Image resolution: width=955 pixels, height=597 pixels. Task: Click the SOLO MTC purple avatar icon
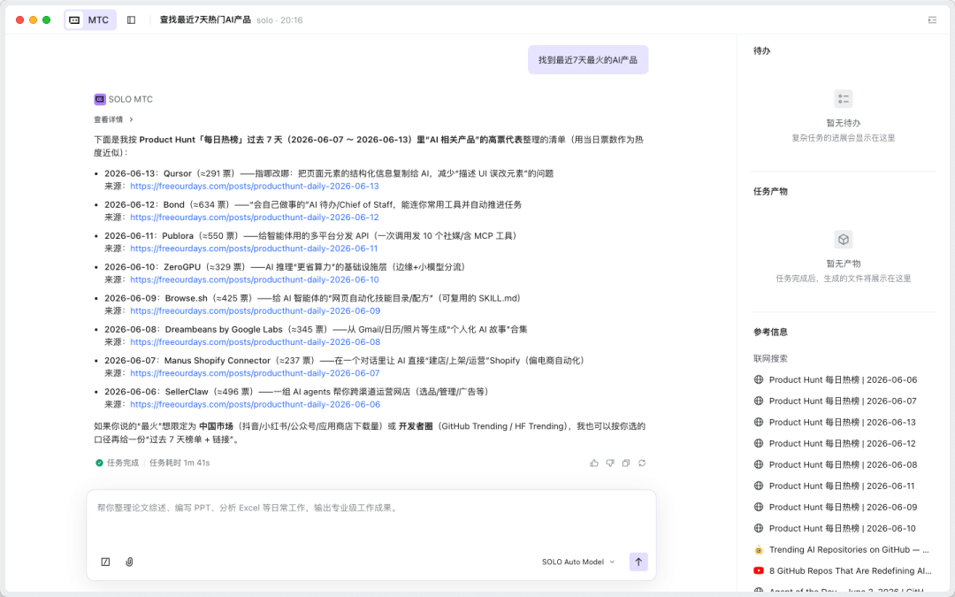click(x=100, y=99)
